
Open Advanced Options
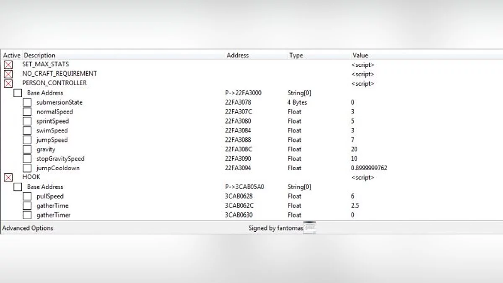pos(28,228)
